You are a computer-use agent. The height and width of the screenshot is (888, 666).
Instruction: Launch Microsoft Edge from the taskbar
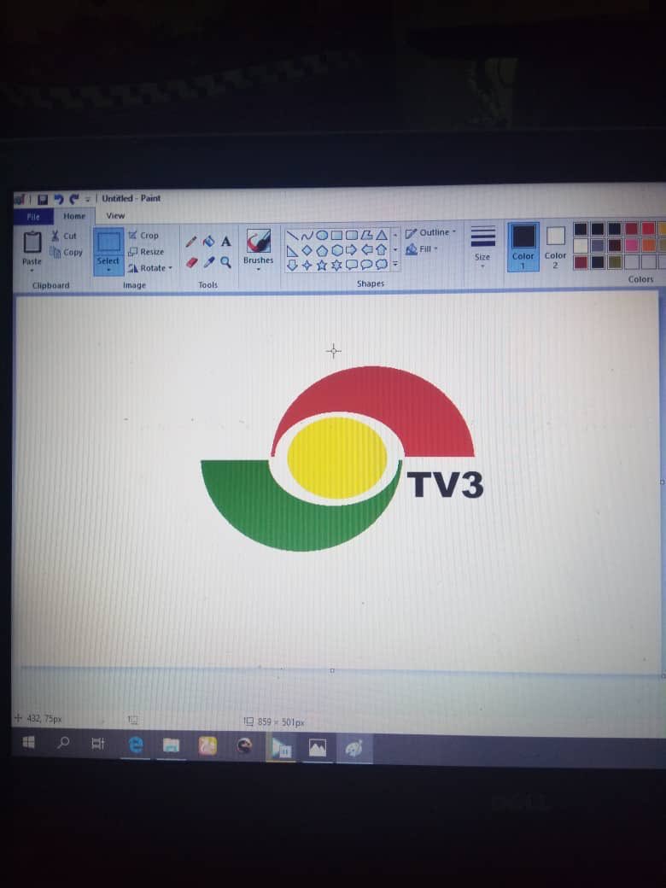click(136, 745)
